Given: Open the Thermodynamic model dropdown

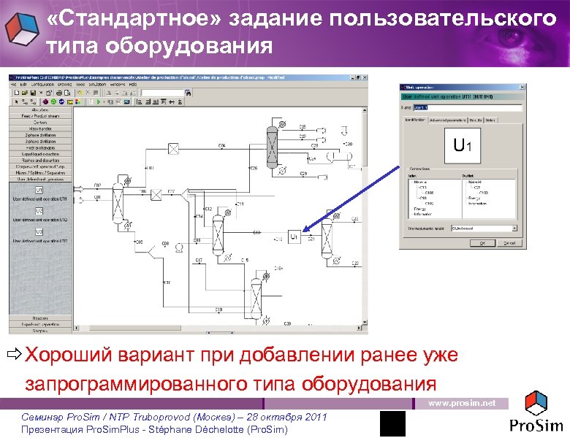Looking at the screenshot, I should tap(514, 228).
